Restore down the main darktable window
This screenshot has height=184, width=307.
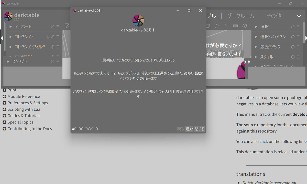point(291,4)
